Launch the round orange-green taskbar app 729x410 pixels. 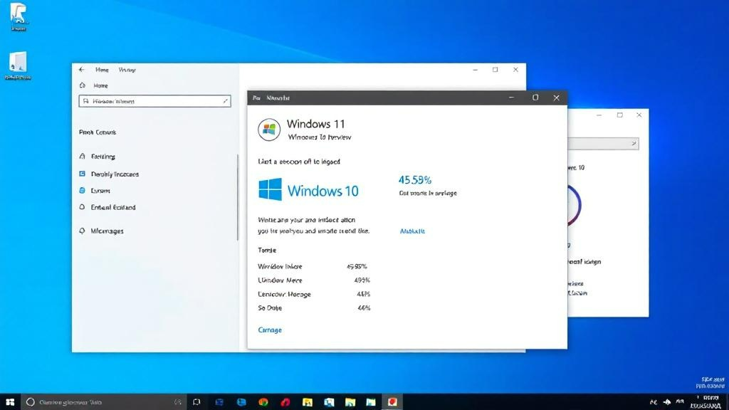pos(263,402)
